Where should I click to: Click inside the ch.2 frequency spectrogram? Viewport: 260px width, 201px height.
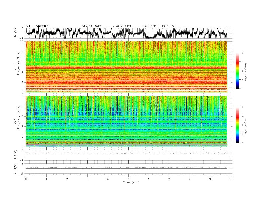[127, 121]
